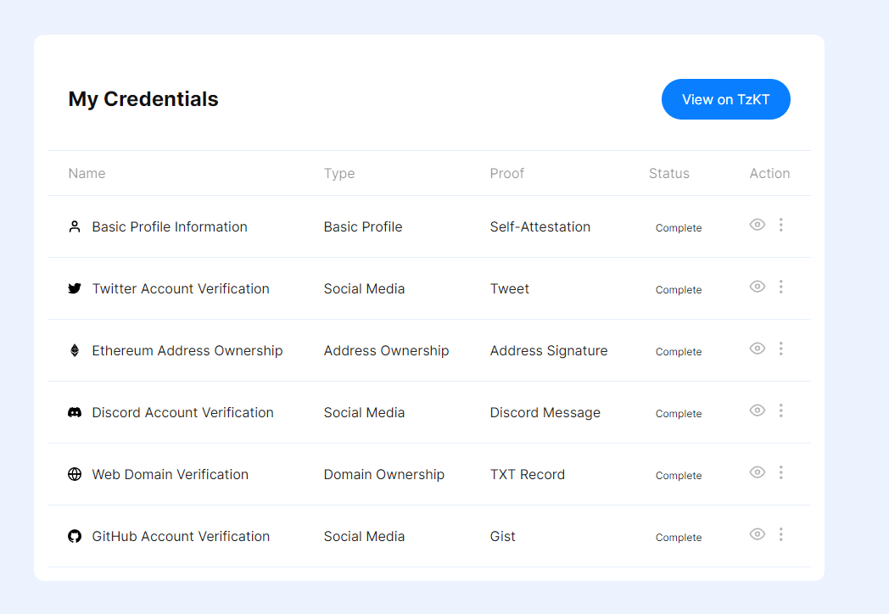The image size is (889, 614).
Task: Click the View on TzKT button
Action: [x=726, y=99]
